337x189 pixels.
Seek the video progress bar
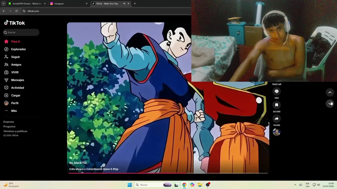pyautogui.click(x=168, y=173)
